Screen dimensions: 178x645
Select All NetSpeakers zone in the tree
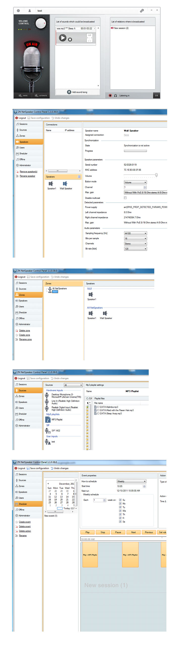click(60, 289)
